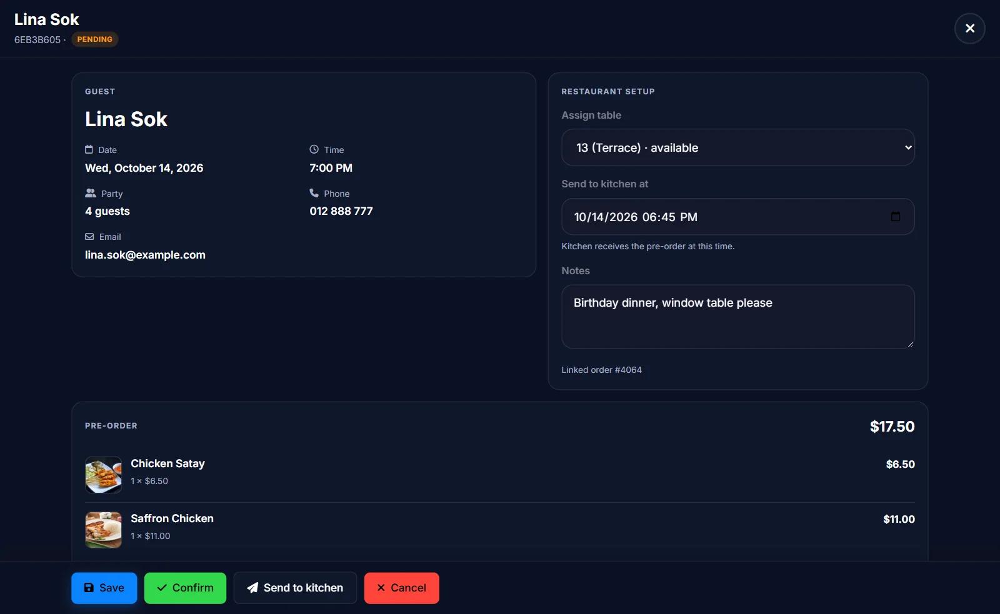The width and height of the screenshot is (1000, 614).
Task: Save the reservation changes
Action: pyautogui.click(x=104, y=588)
